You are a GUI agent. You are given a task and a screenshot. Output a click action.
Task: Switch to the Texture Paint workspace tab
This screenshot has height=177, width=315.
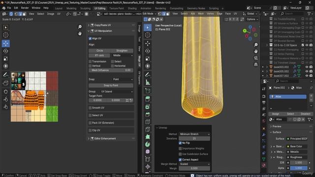(x=117, y=8)
